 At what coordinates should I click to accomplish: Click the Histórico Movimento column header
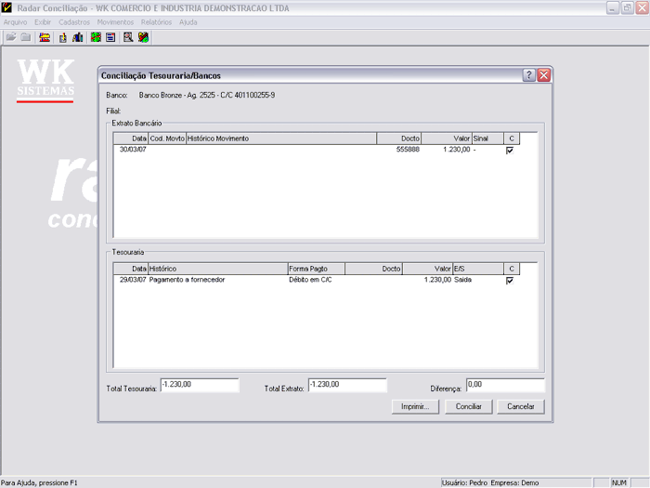click(280, 138)
